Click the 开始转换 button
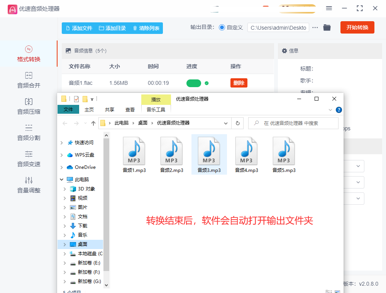The image size is (386, 293). click(x=357, y=27)
